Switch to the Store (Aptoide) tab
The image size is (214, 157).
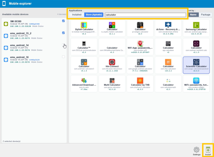94,15
